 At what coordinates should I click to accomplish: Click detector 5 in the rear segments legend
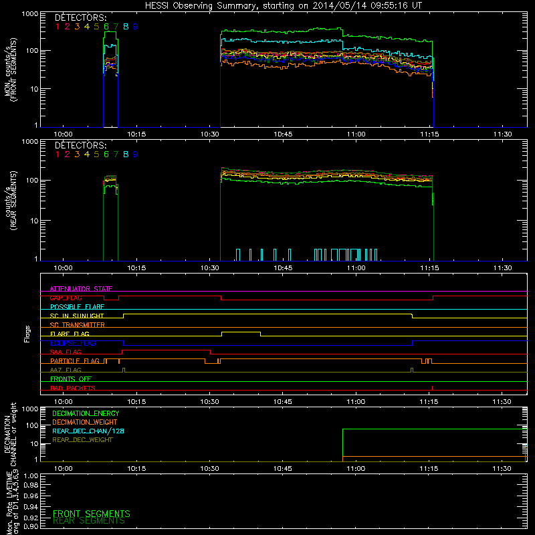tap(96, 154)
